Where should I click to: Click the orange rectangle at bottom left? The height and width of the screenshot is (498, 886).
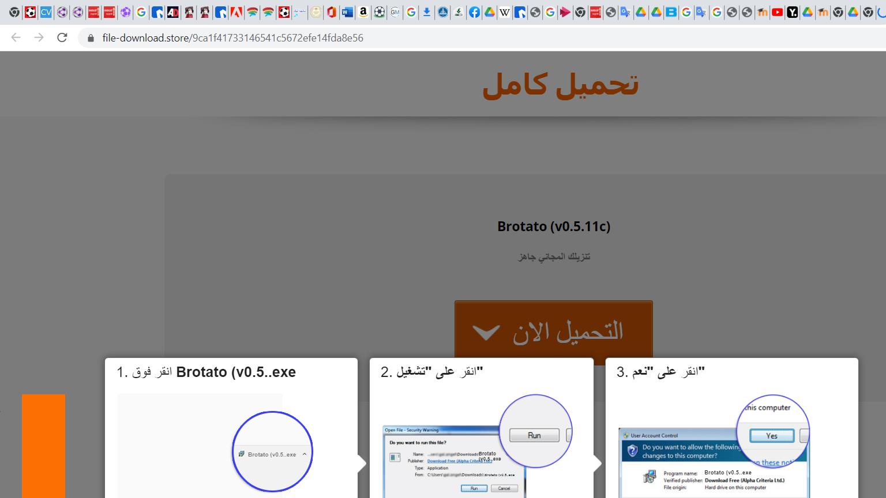43,446
